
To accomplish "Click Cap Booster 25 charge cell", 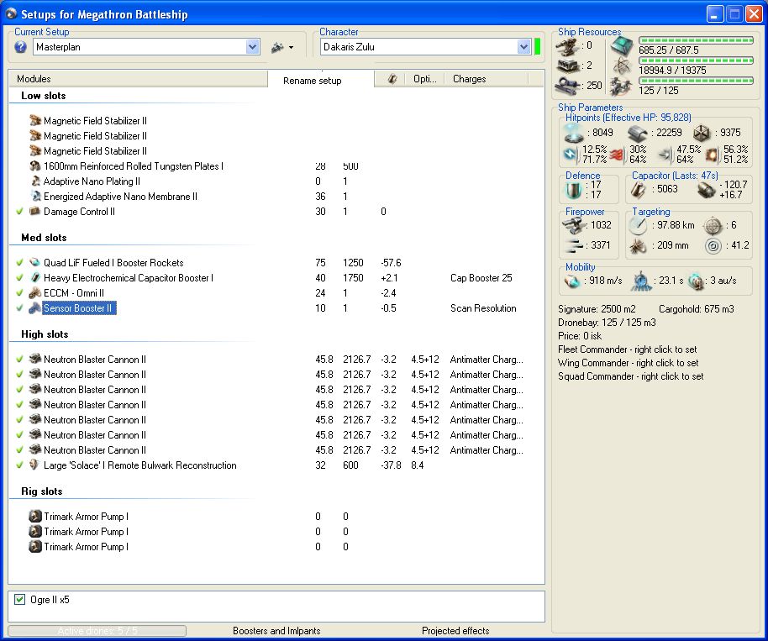I will click(481, 278).
